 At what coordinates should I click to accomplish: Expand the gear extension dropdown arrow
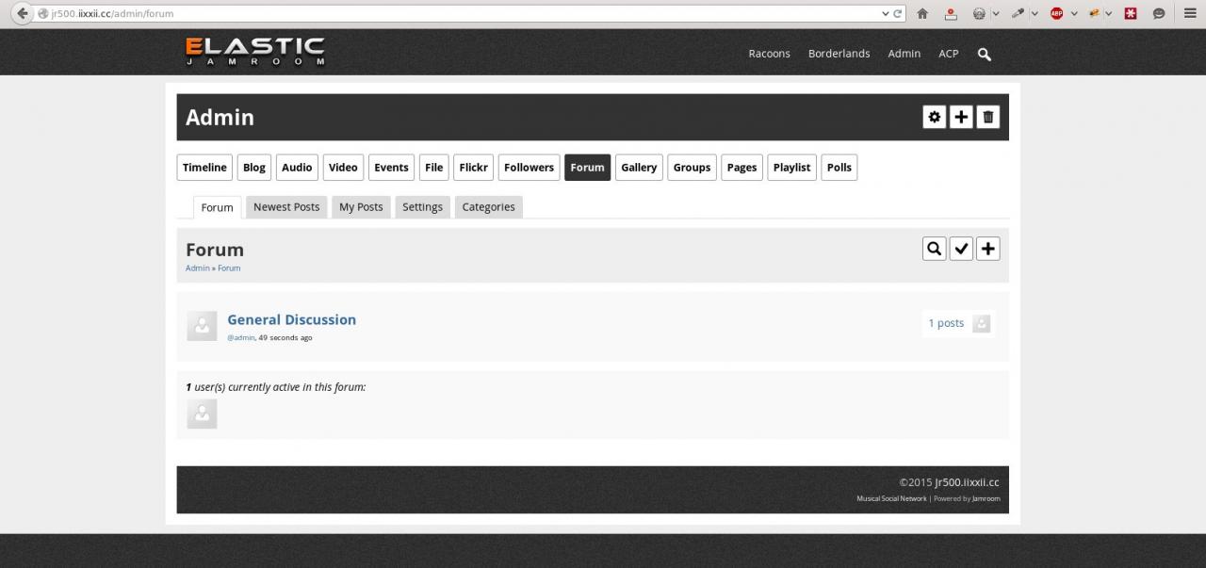click(995, 13)
